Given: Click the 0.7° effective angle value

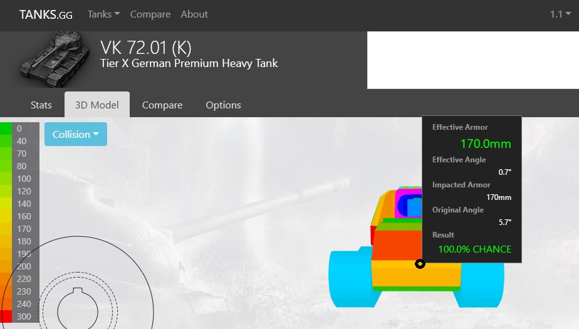Looking at the screenshot, I should (505, 172).
